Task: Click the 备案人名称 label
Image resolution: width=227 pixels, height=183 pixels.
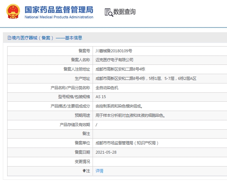Action: coord(80,60)
